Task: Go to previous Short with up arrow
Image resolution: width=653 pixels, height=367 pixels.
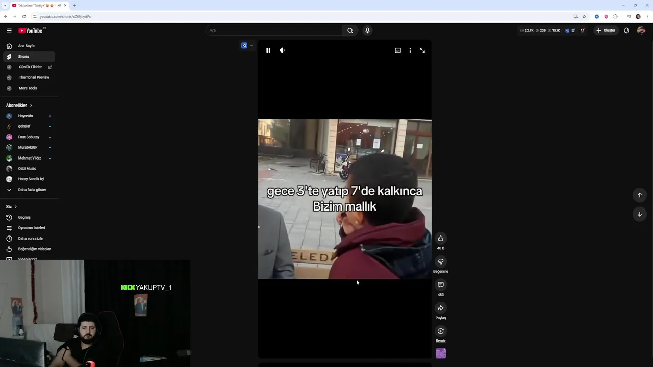Action: click(640, 195)
